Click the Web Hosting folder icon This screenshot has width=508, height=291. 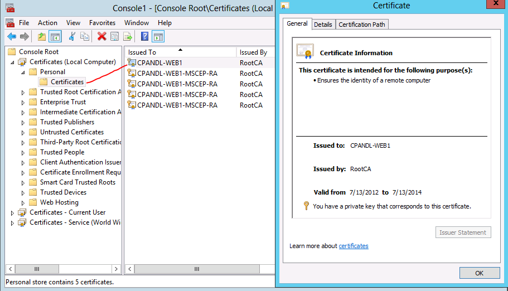[33, 202]
